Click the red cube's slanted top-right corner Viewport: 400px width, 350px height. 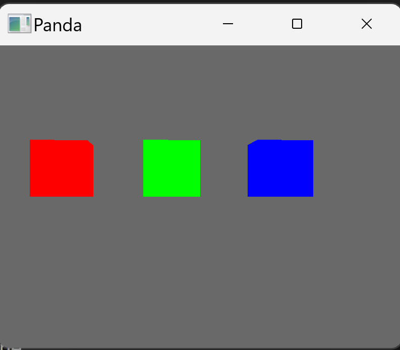90,144
